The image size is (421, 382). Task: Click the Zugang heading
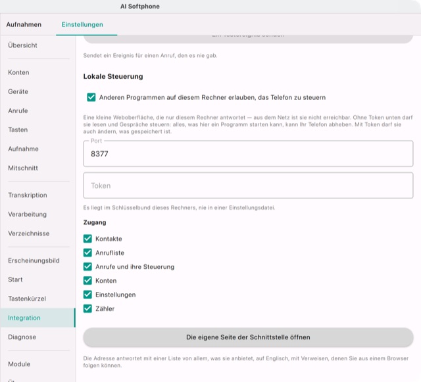point(95,222)
